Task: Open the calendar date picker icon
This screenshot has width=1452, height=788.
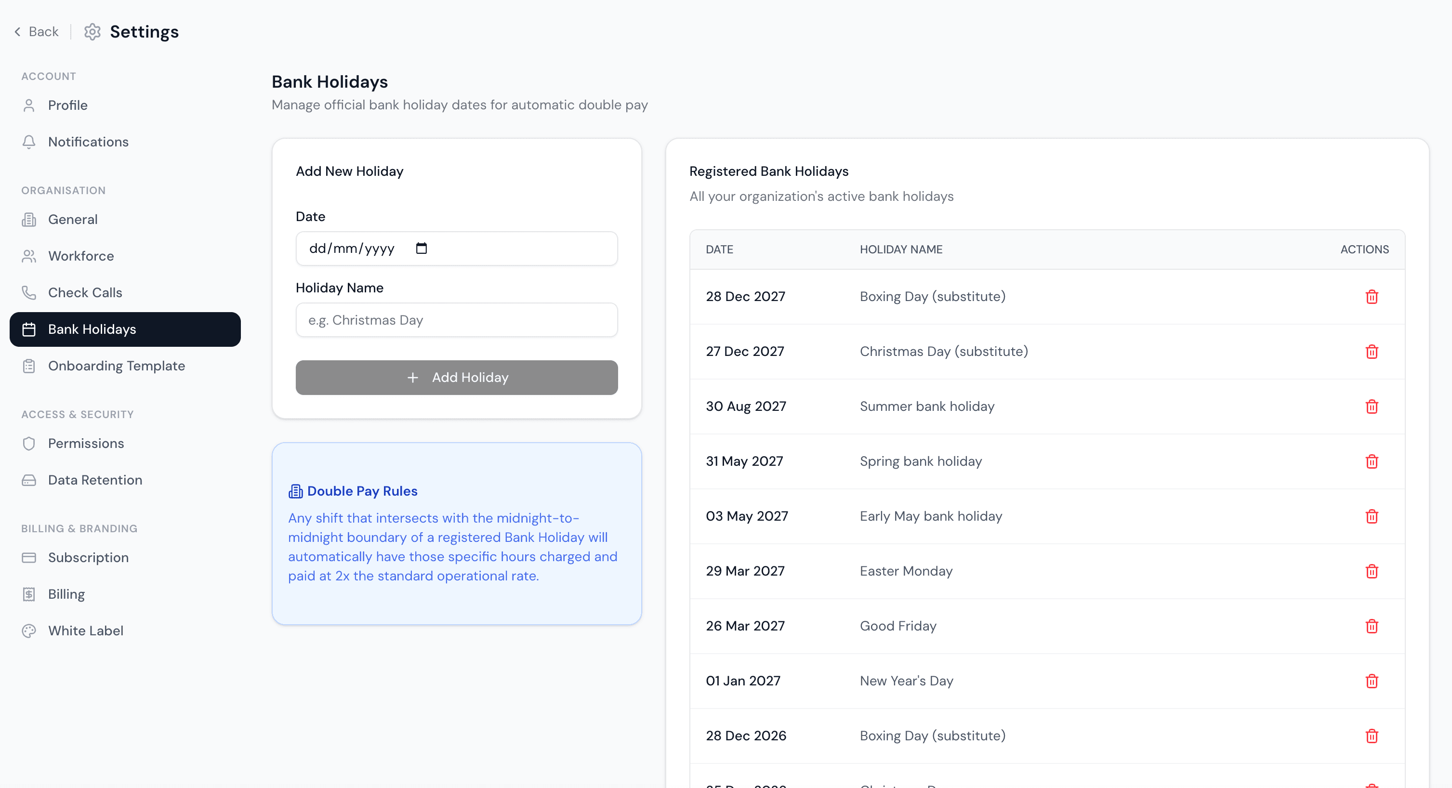Action: (421, 248)
